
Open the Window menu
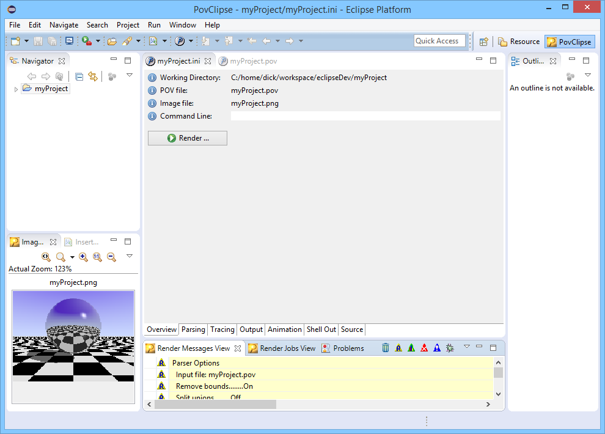(183, 25)
